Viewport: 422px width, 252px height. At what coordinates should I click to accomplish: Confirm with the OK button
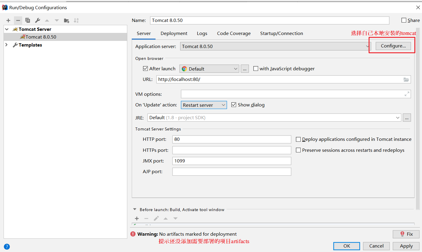coord(347,246)
